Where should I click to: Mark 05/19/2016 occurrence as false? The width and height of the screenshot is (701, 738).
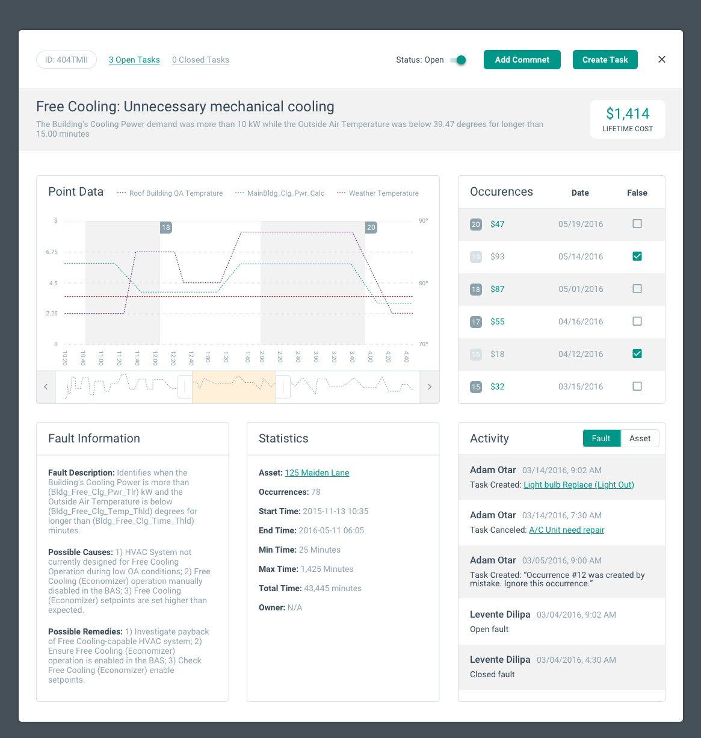click(637, 224)
